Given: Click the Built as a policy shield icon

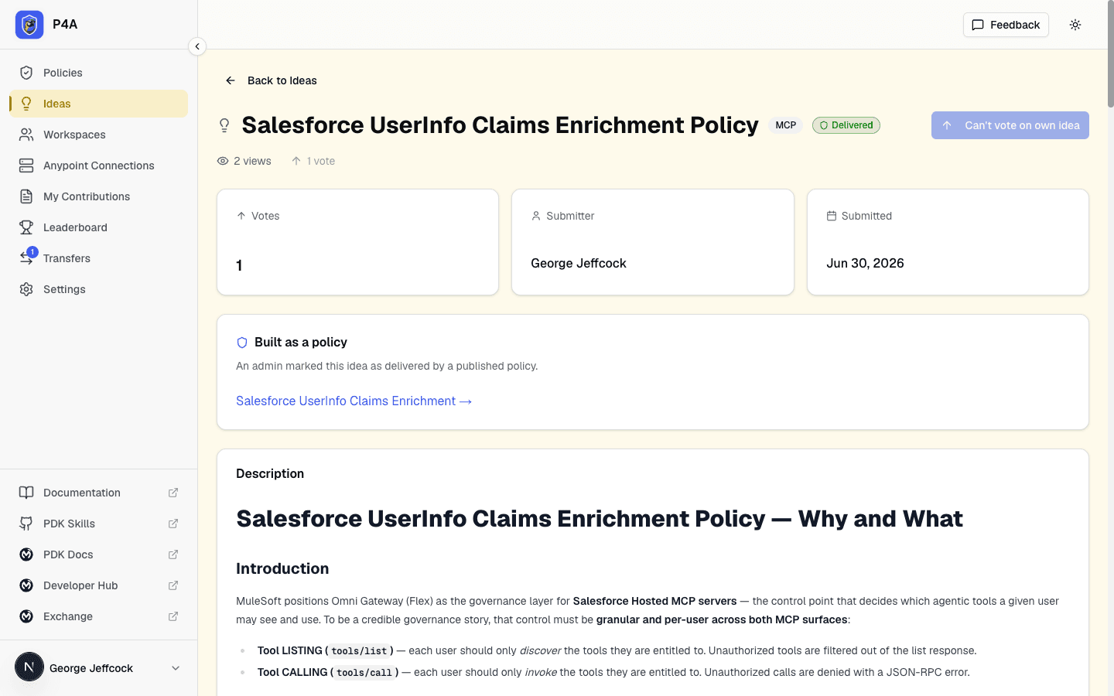Looking at the screenshot, I should 242,343.
